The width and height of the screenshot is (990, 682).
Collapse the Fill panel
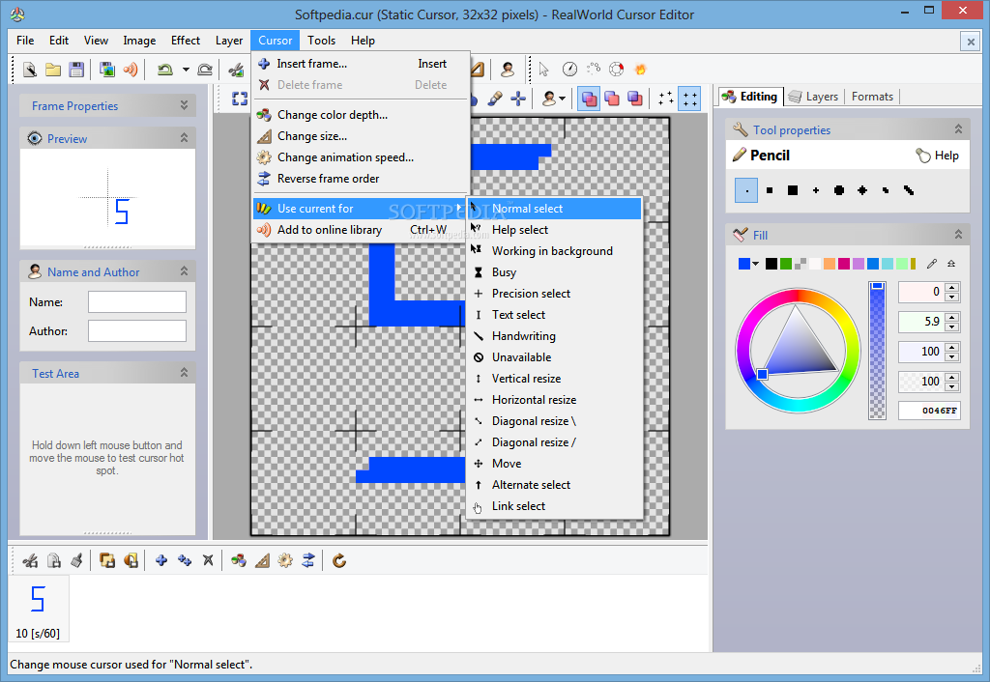point(958,235)
